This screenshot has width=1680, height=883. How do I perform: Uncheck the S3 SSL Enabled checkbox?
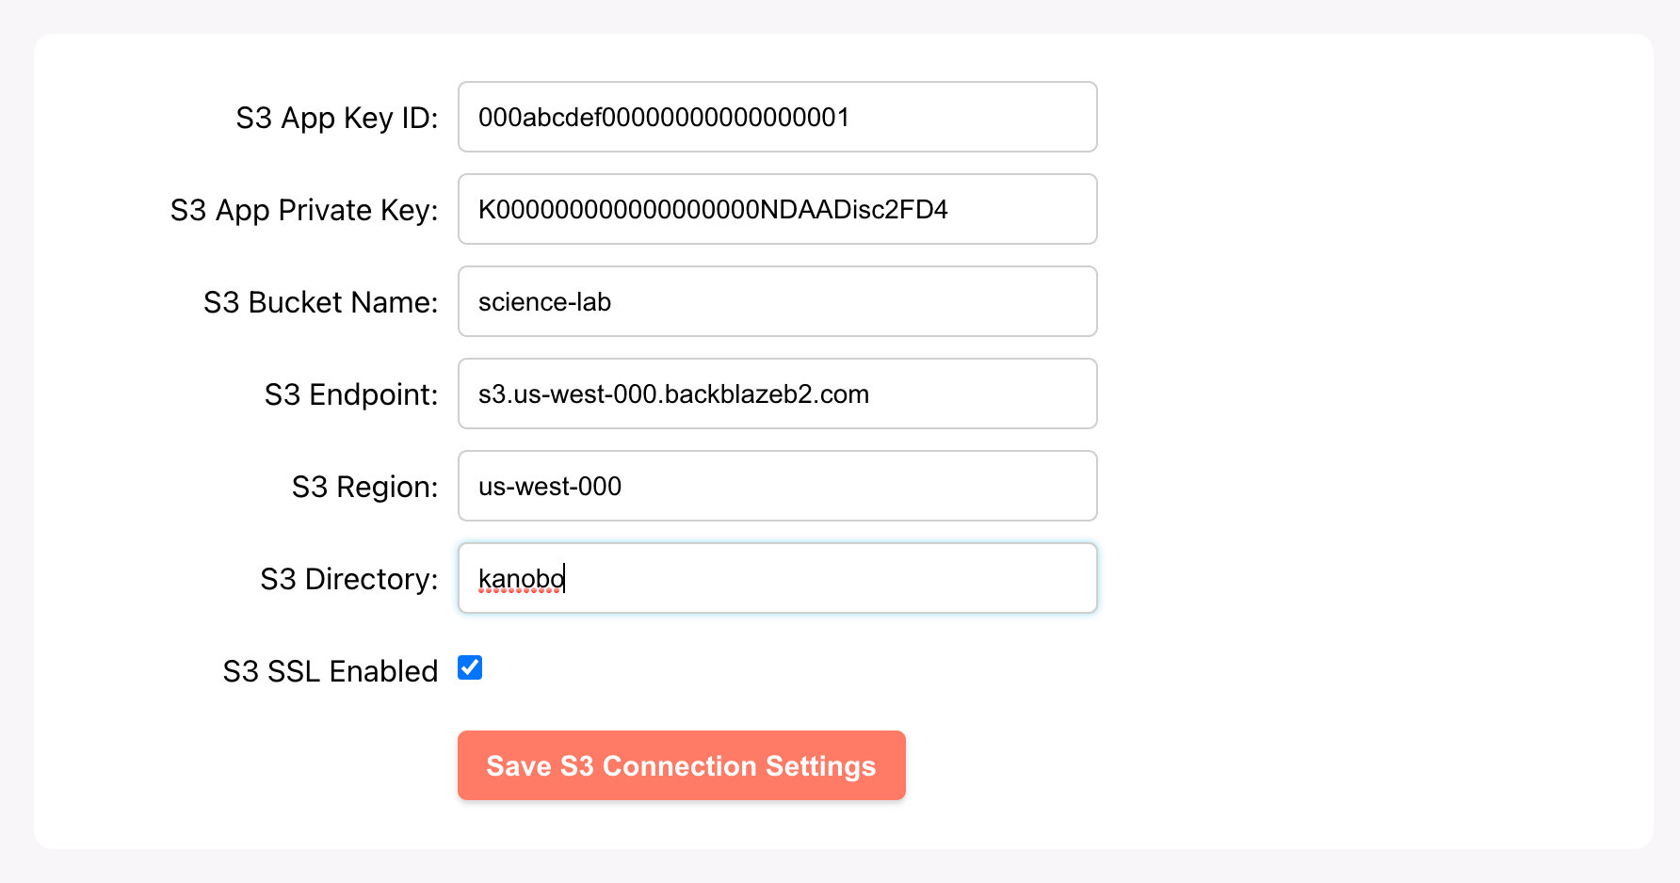click(470, 668)
